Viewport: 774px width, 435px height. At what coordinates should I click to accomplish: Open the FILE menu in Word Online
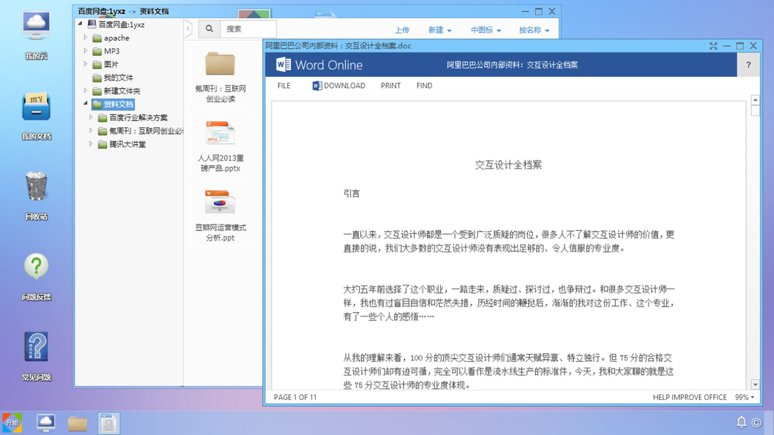tap(284, 85)
